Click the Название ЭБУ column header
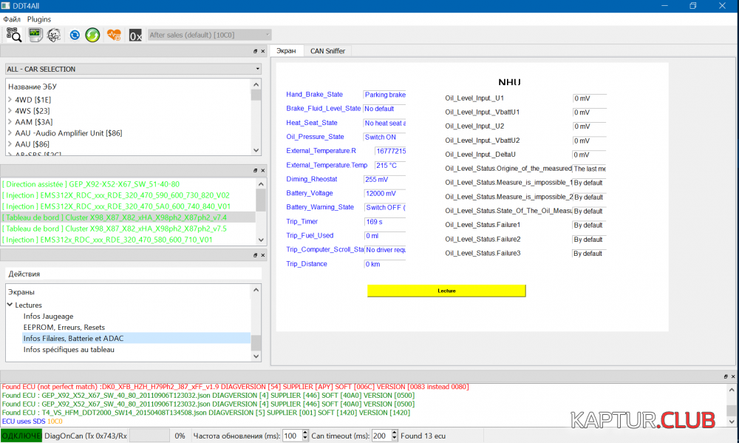 point(32,87)
